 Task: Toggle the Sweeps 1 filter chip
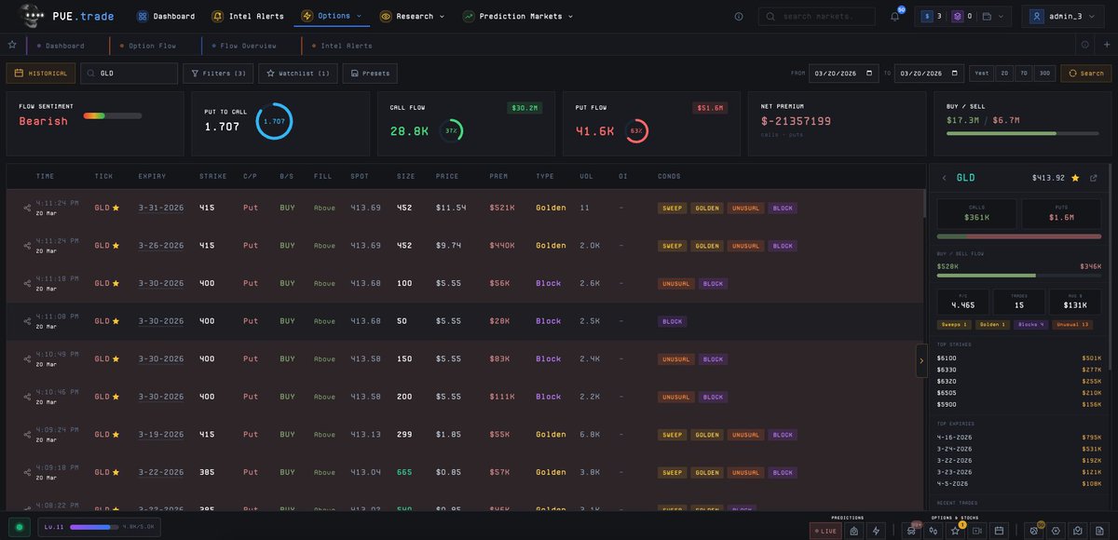(x=954, y=325)
